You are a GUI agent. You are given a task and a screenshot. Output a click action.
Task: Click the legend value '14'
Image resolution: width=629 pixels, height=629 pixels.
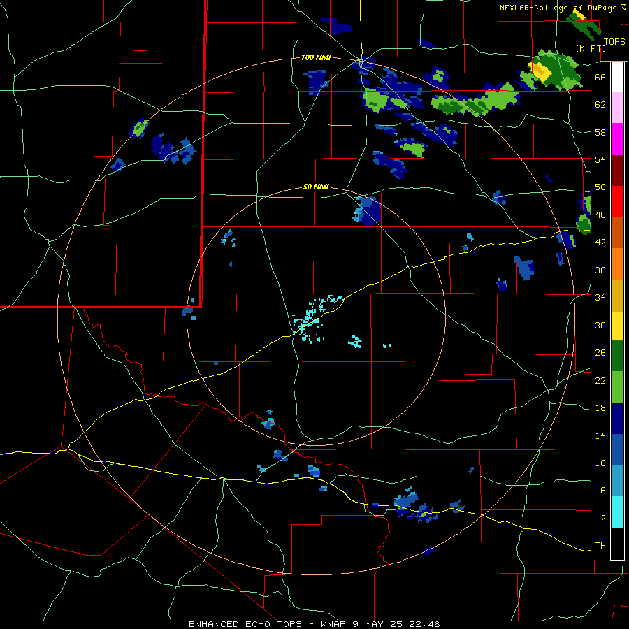click(600, 435)
